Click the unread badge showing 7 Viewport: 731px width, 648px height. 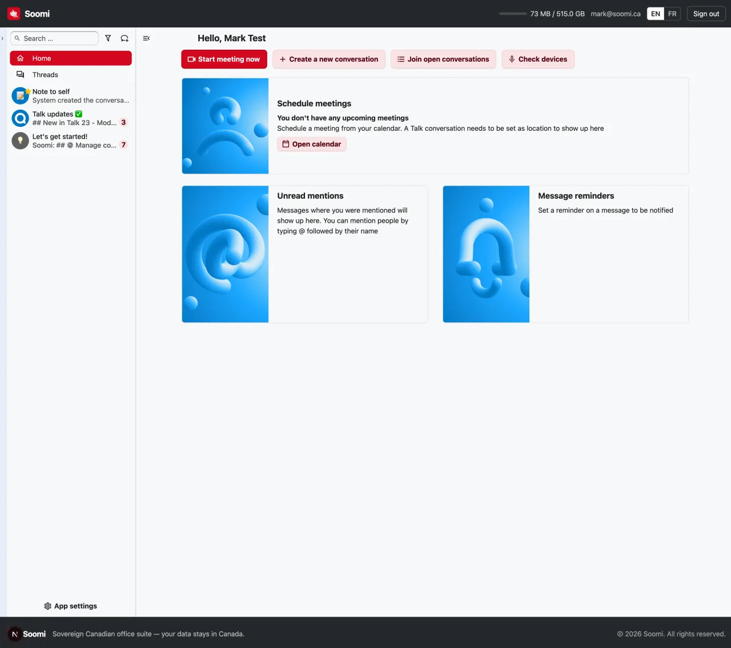tap(123, 145)
